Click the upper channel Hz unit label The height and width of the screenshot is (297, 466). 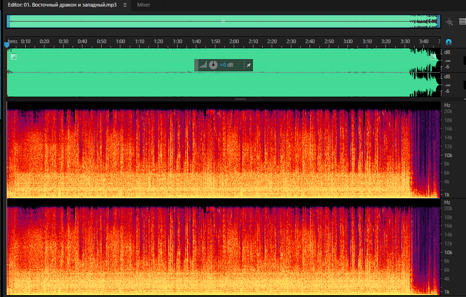[x=447, y=105]
